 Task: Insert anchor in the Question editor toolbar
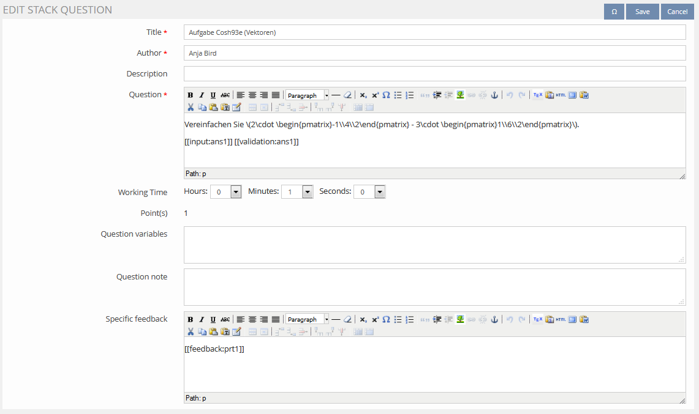[494, 95]
